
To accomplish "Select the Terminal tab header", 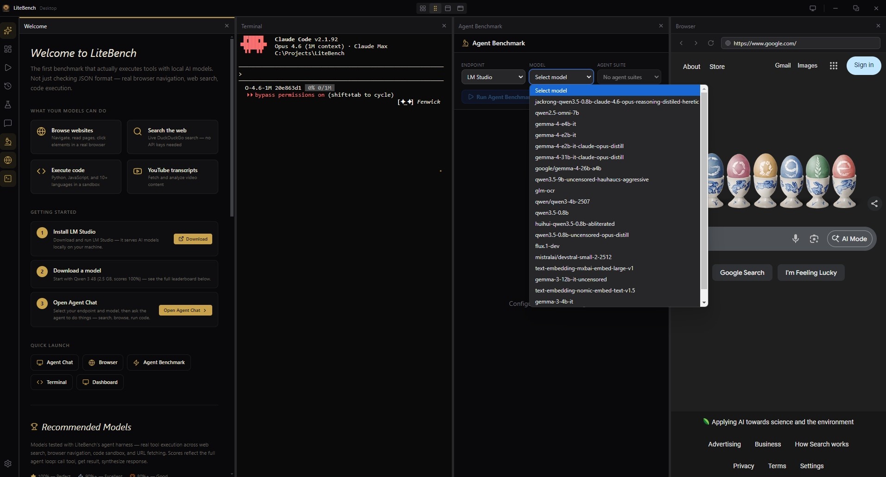I will pyautogui.click(x=252, y=26).
